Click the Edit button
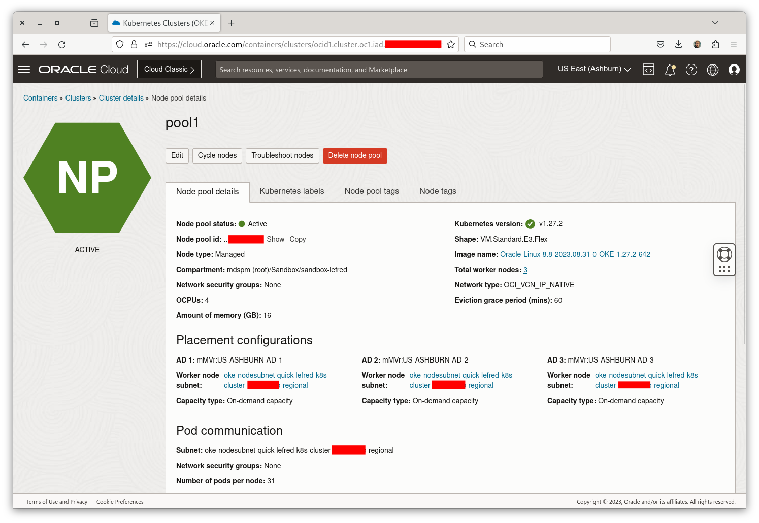759x523 pixels. click(x=177, y=156)
